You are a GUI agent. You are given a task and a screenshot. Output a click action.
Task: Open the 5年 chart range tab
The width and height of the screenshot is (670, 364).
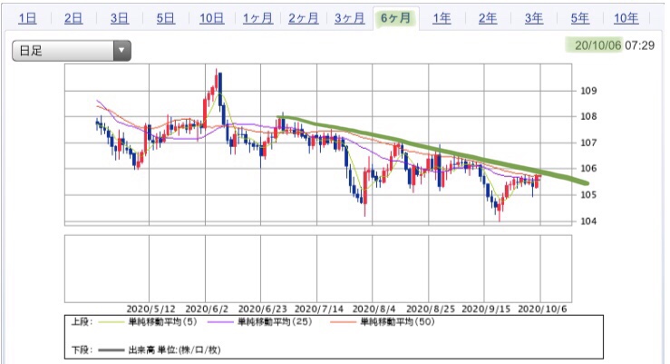point(579,18)
